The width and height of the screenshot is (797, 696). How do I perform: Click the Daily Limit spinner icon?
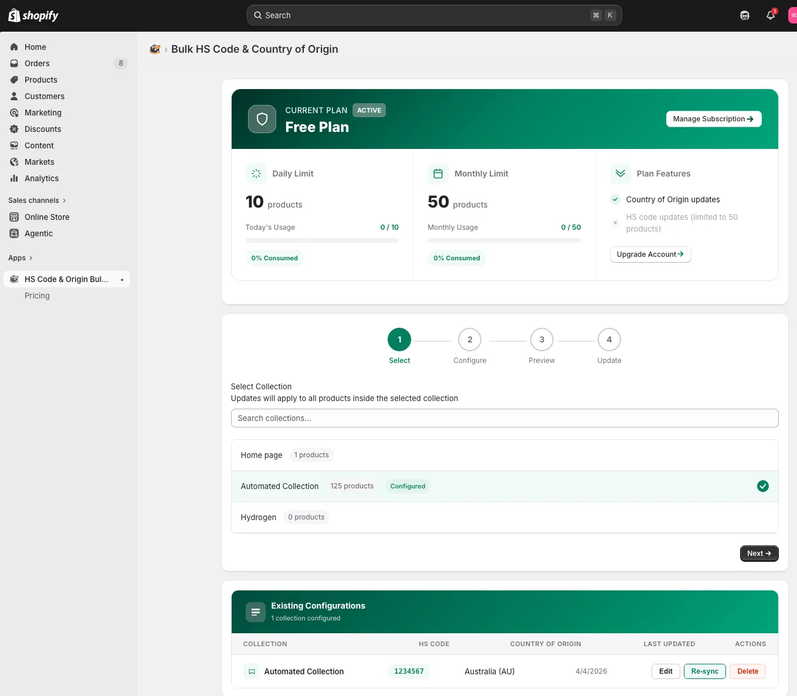point(256,174)
